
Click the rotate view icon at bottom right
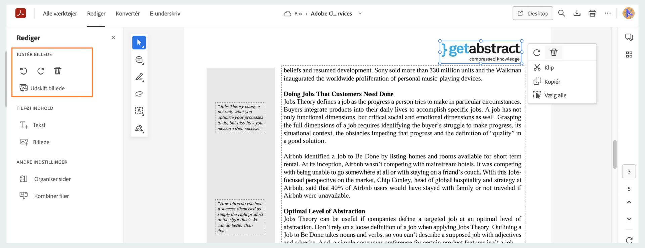[629, 240]
